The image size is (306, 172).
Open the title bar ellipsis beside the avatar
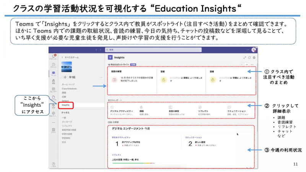pos(248,50)
